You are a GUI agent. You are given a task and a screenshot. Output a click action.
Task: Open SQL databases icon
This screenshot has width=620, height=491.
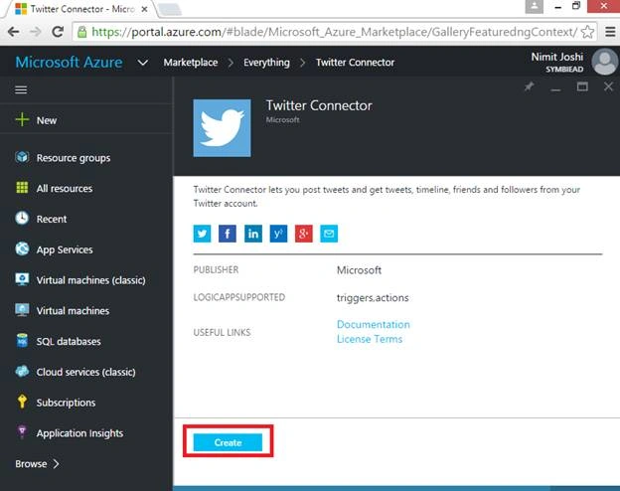coord(22,340)
